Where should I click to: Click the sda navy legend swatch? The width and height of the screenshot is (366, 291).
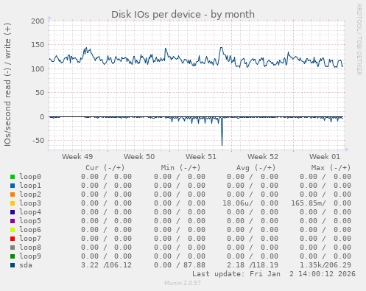pos(13,265)
